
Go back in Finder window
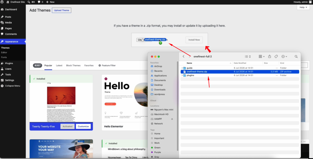pyautogui.click(x=183, y=56)
